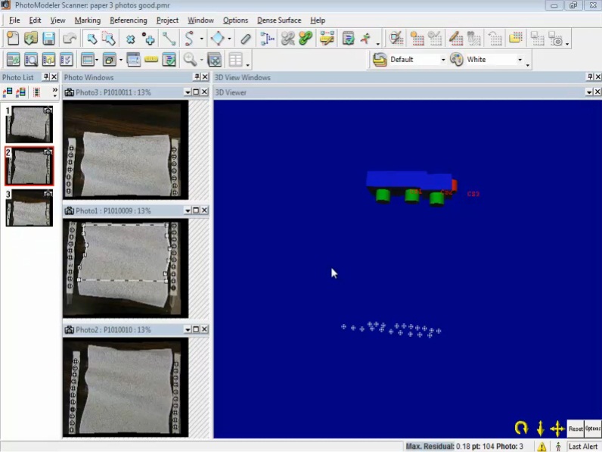The width and height of the screenshot is (602, 452).
Task: Click the New Project icon
Action: click(13, 39)
